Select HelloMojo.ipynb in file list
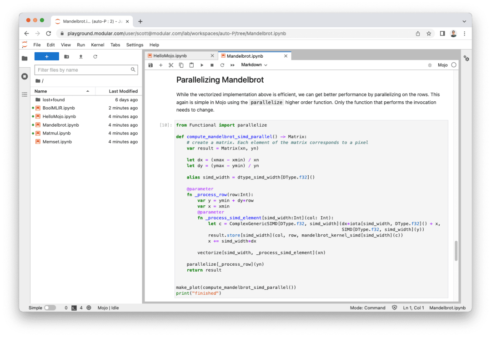Screen dimensions: 491x337 [x=86, y=116]
